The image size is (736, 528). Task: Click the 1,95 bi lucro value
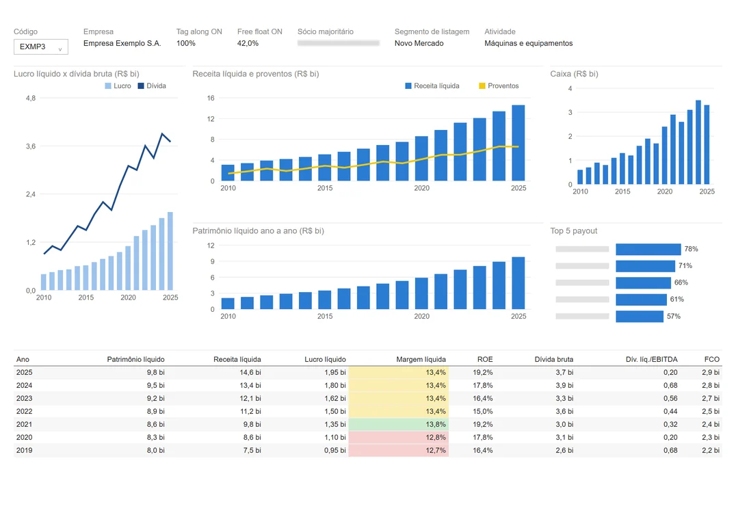pos(335,373)
